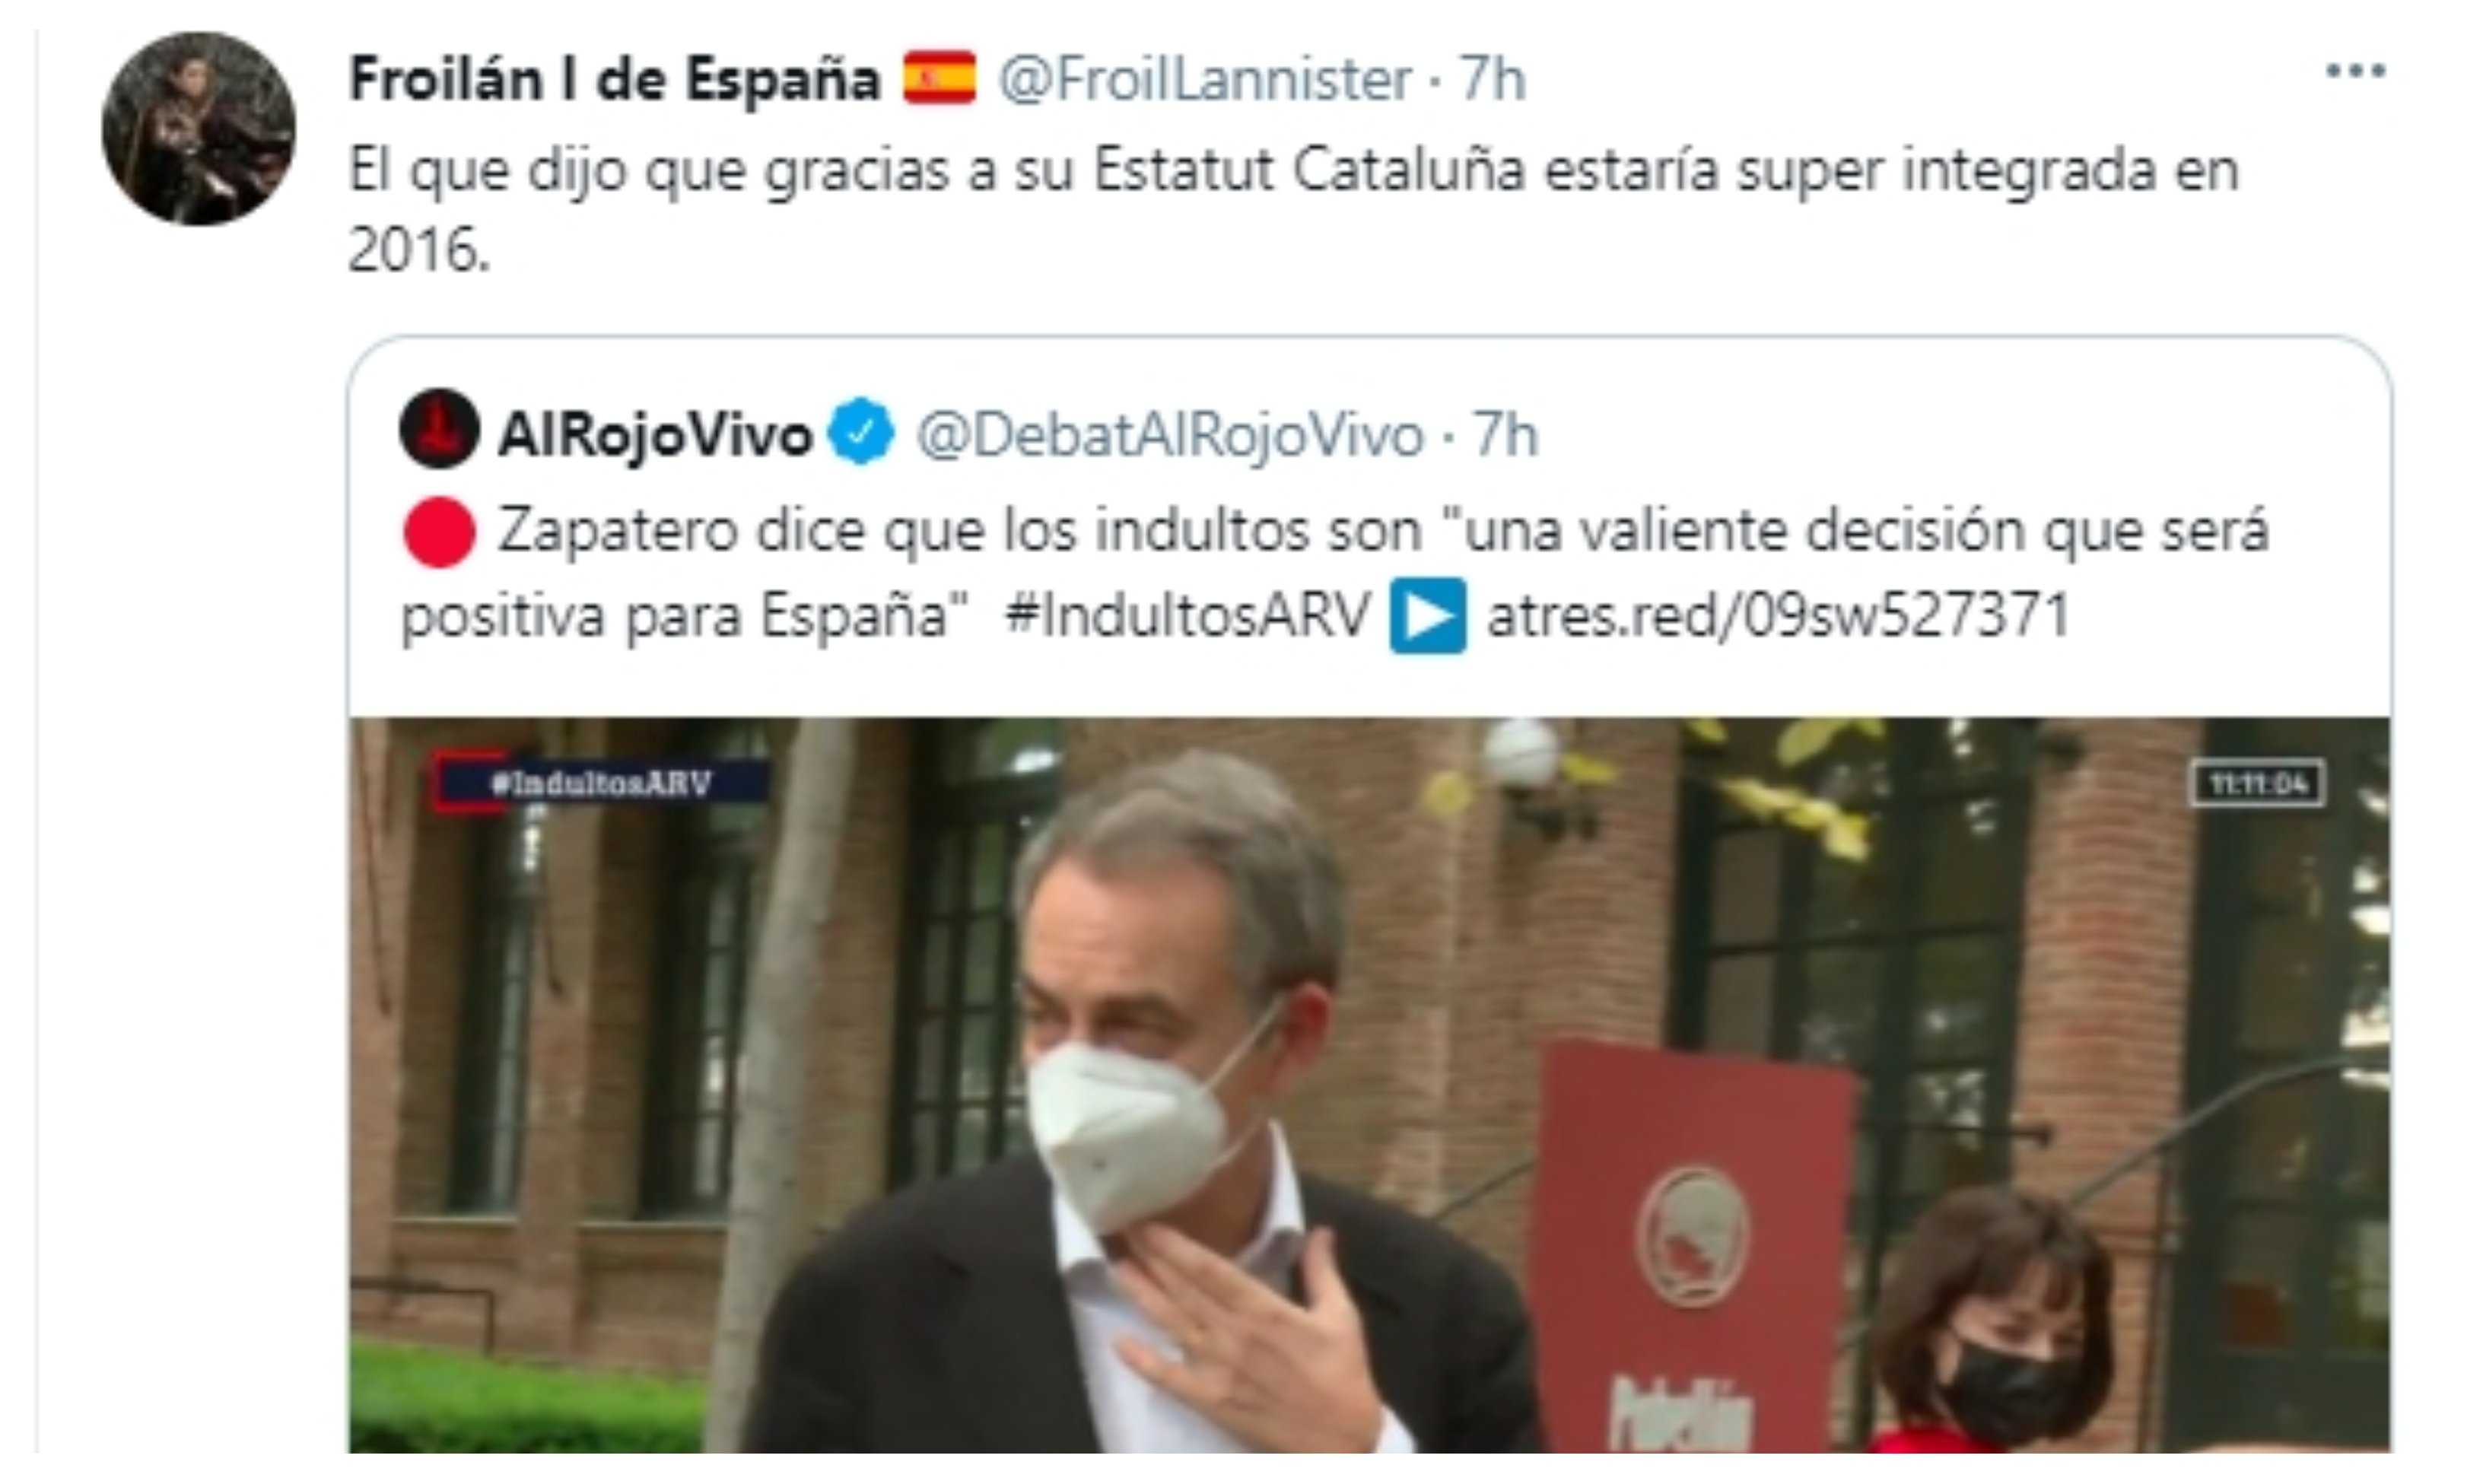Screen dimensions: 2483x1484
Task: Open the quoted tweet text about indultos
Action: pyautogui.click(x=1335, y=573)
